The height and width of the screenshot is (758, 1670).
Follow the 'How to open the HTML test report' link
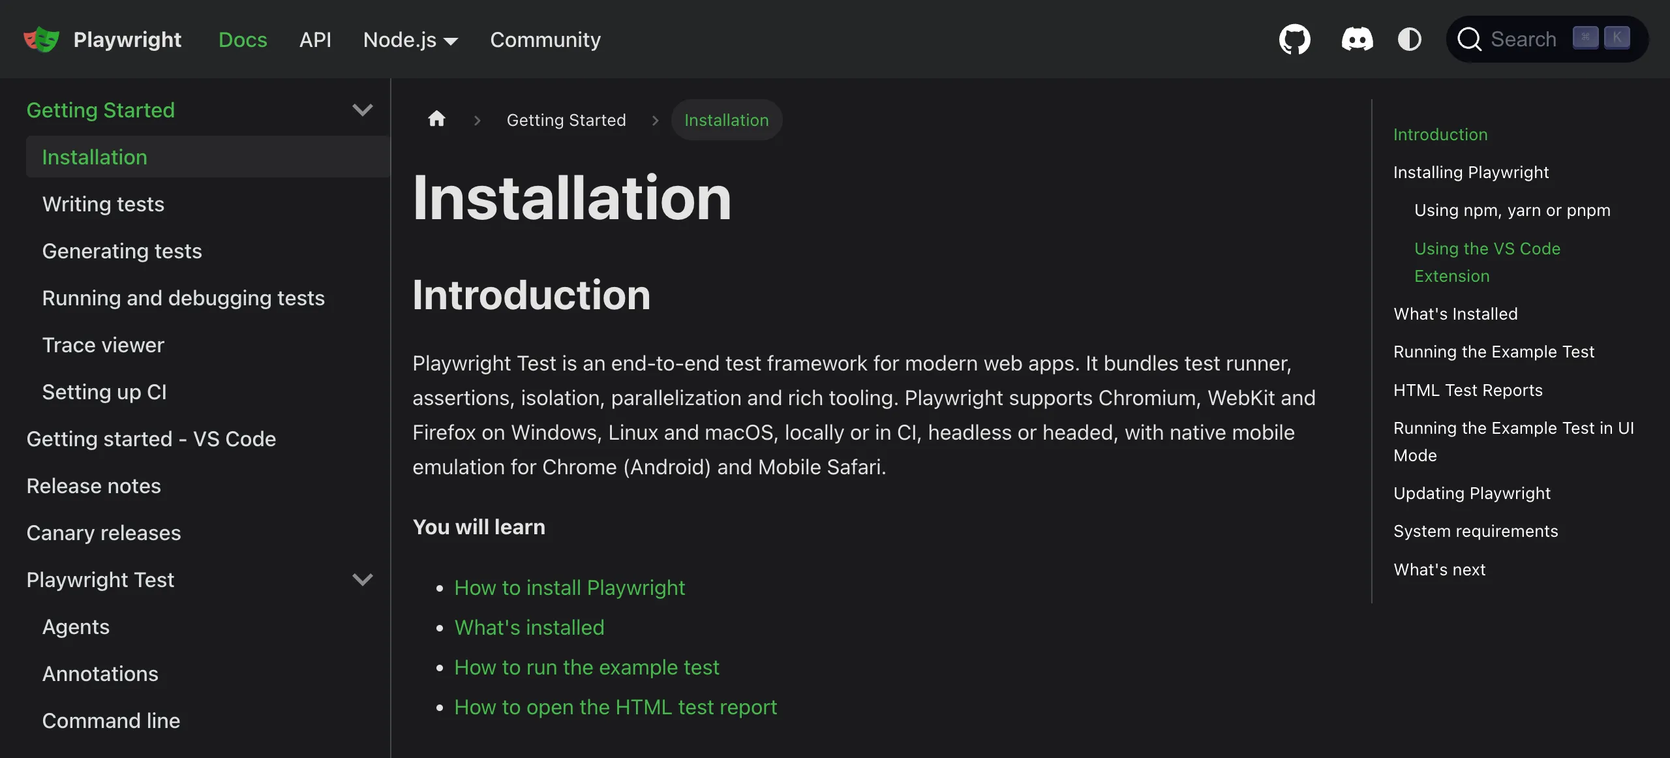pos(615,707)
